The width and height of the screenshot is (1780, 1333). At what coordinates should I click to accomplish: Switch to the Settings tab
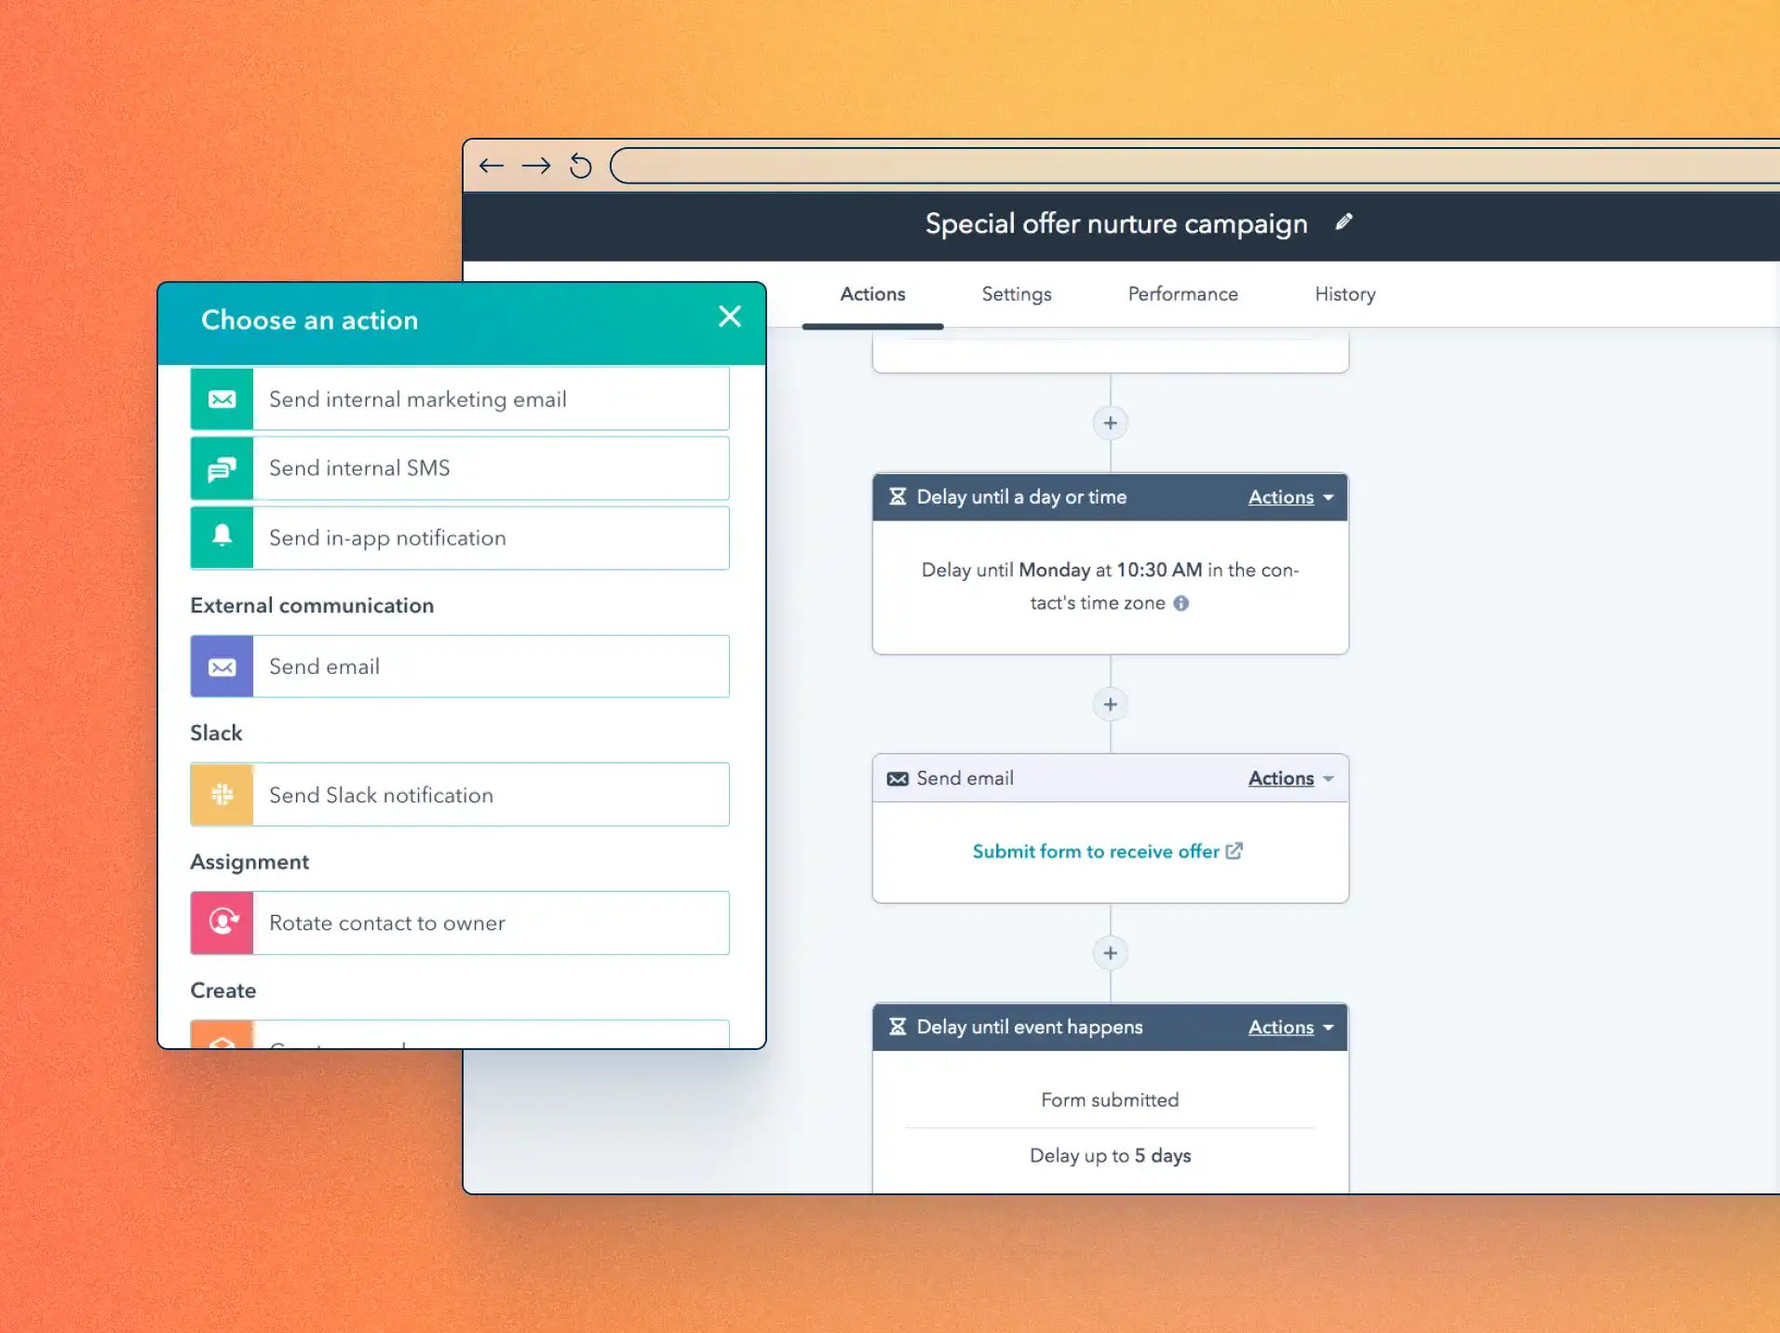click(x=1017, y=294)
